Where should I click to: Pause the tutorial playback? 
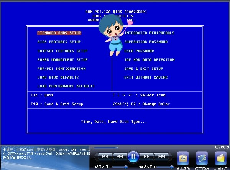pos(133,157)
